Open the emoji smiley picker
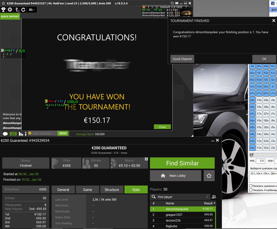 pyautogui.click(x=30, y=133)
